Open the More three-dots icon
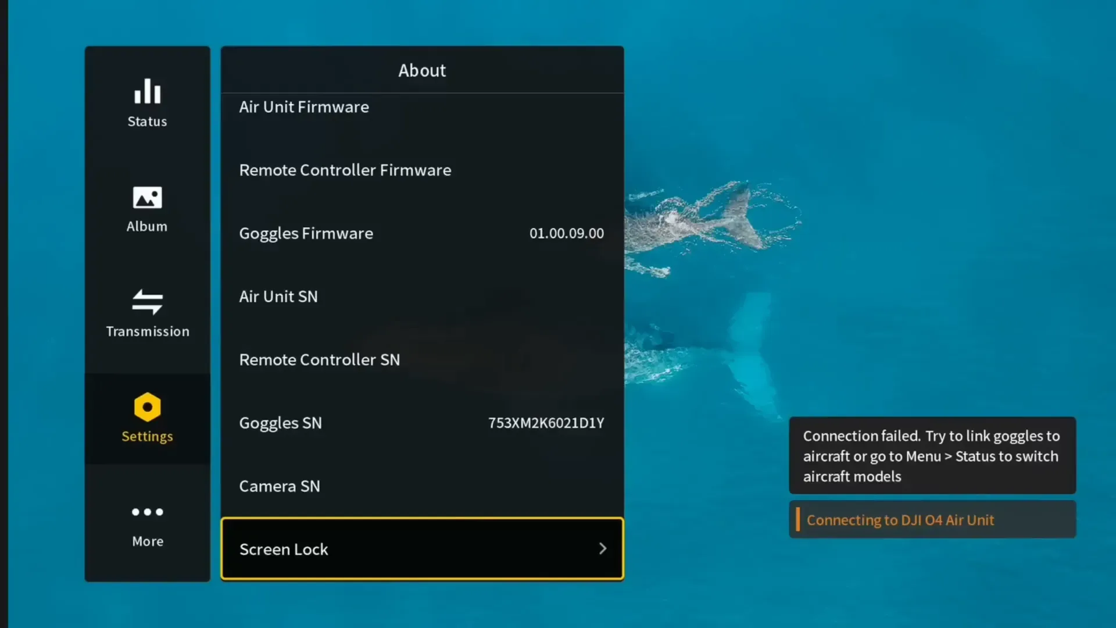The width and height of the screenshot is (1116, 628). coord(148,512)
